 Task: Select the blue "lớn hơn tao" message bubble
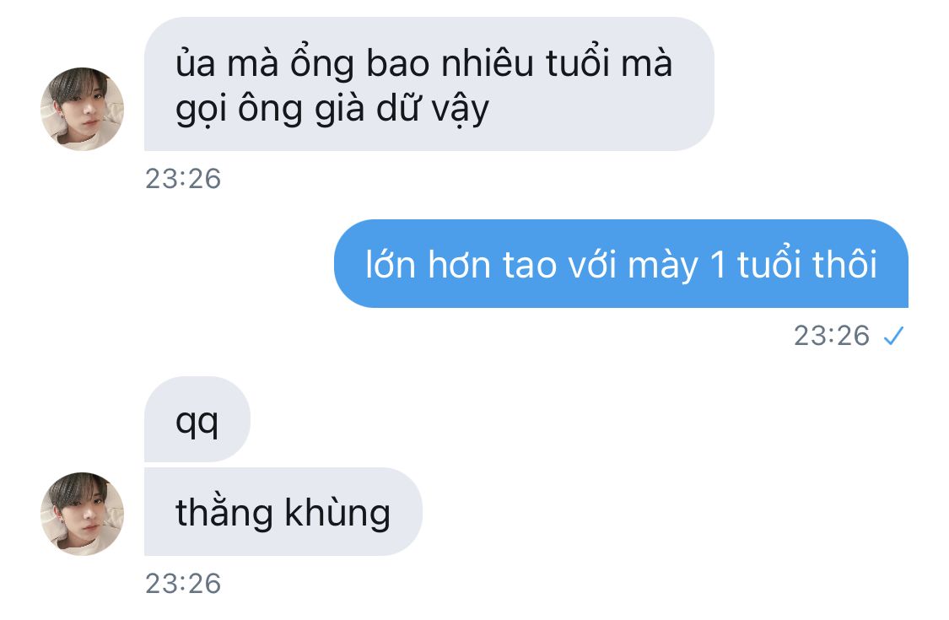coord(621,264)
